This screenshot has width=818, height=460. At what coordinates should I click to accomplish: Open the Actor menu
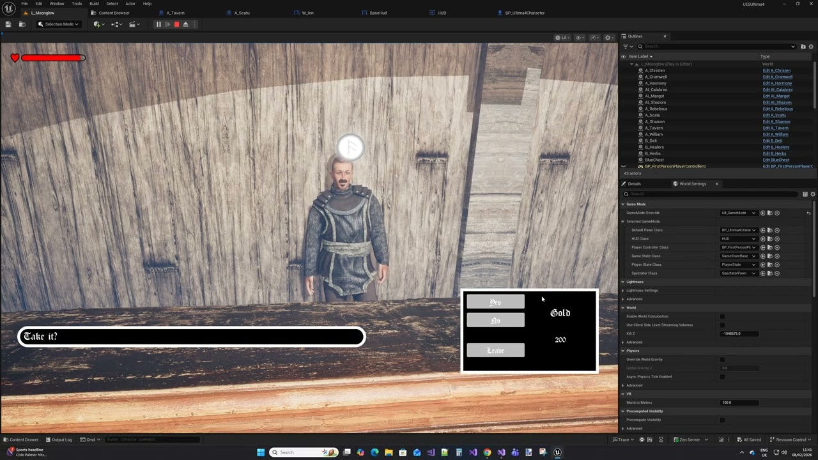click(x=130, y=4)
